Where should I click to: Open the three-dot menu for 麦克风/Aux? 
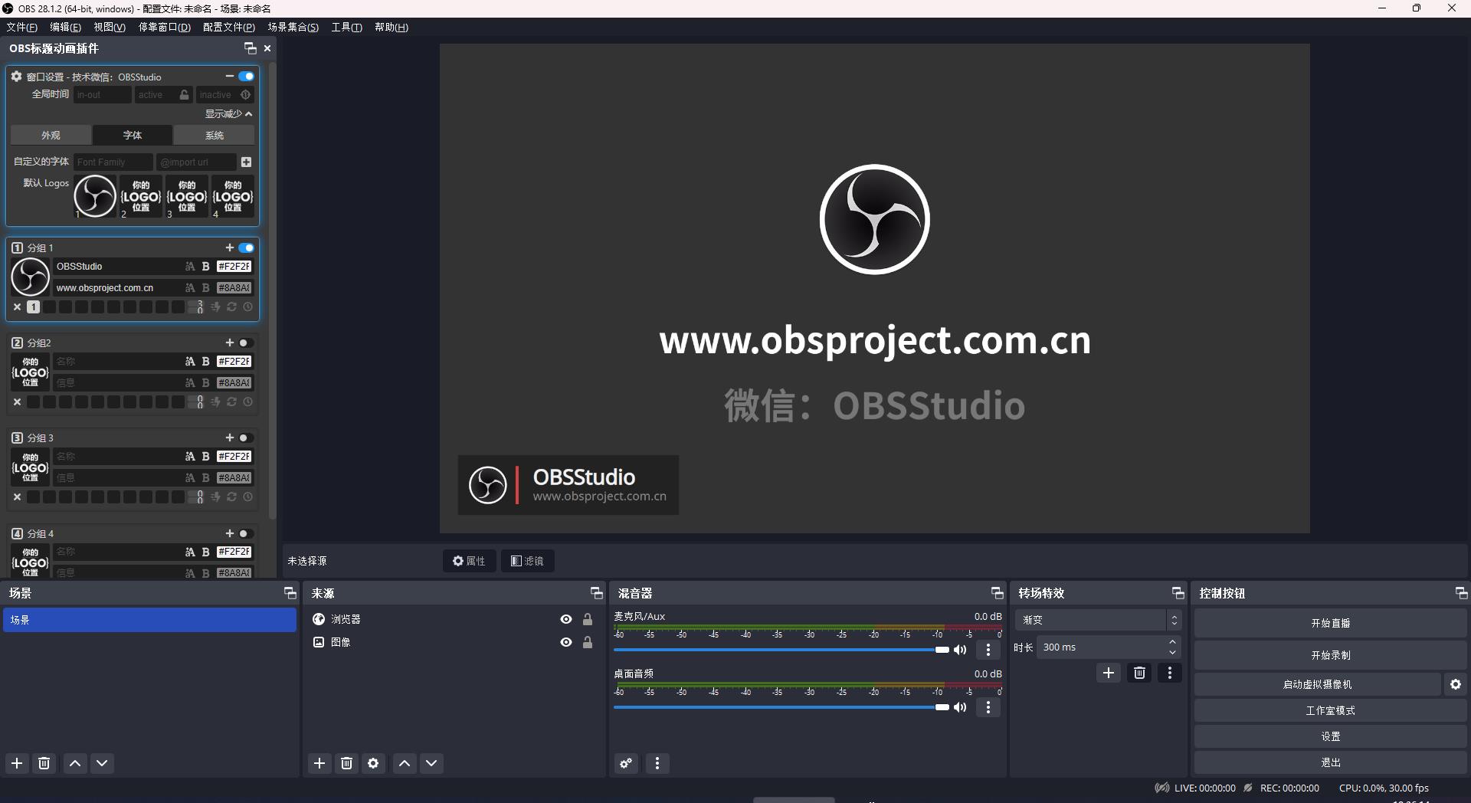[988, 650]
